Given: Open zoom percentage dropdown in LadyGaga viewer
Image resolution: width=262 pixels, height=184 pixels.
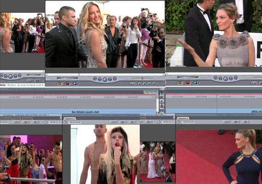Looking at the screenshot, I should pyautogui.click(x=17, y=122).
